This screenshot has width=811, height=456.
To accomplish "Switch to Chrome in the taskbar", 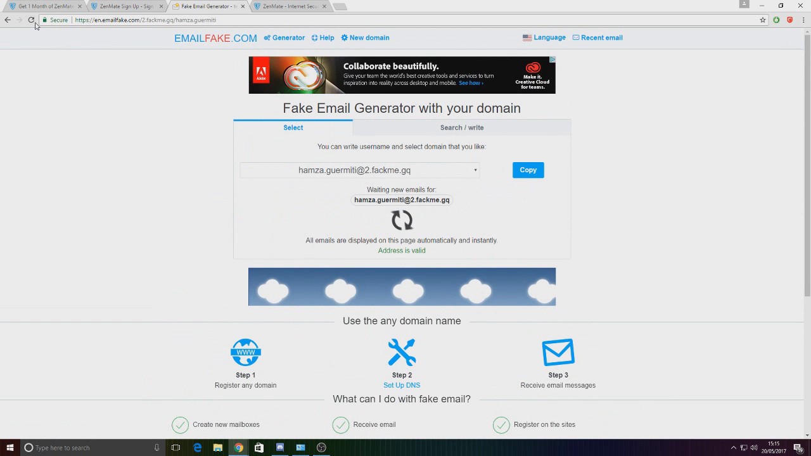I will point(238,448).
